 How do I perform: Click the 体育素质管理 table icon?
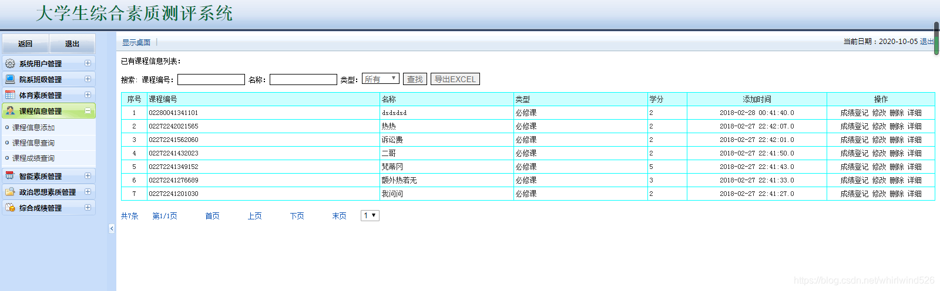coord(10,95)
